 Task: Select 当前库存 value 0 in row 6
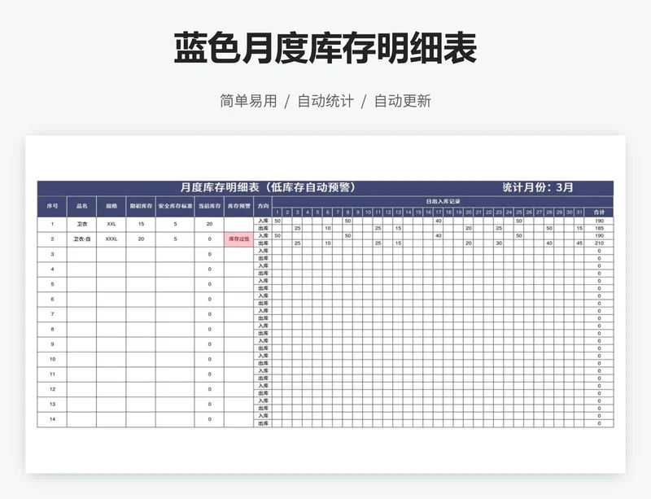pyautogui.click(x=209, y=299)
